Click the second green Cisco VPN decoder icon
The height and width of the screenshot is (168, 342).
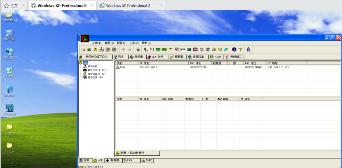(164, 50)
